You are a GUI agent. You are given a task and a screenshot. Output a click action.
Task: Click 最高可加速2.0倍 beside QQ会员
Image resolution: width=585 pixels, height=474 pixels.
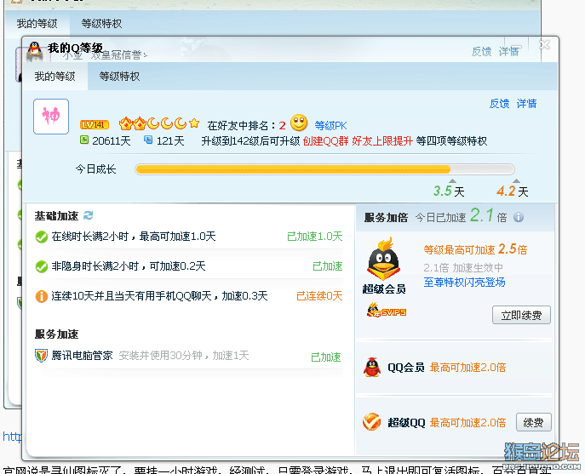pos(467,368)
